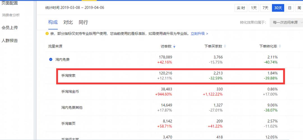The width and height of the screenshot is (303, 140).
Task: Select the 1天 time range button
Action: [x=254, y=8]
